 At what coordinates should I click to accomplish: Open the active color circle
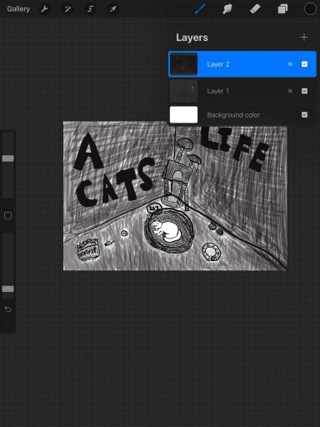pos(310,9)
